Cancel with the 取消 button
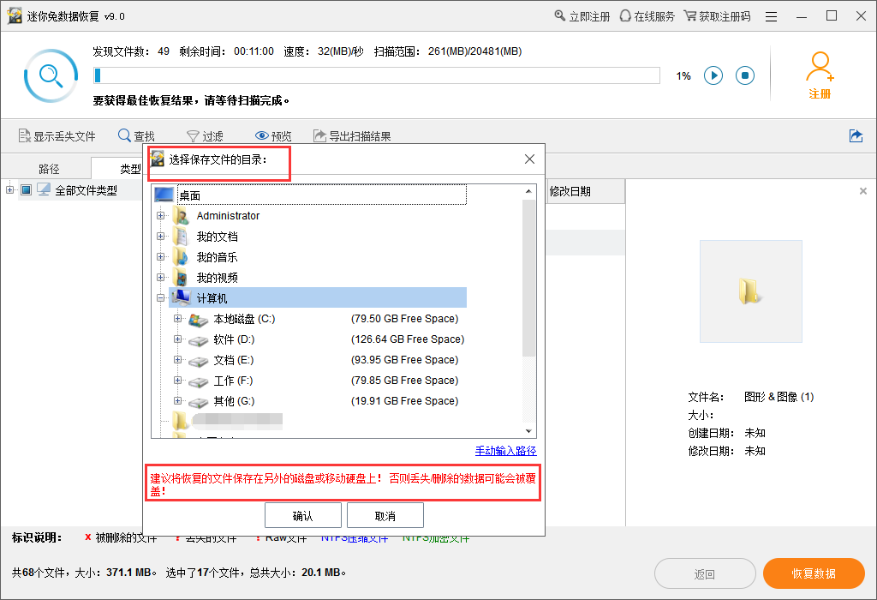877x600 pixels. [385, 515]
